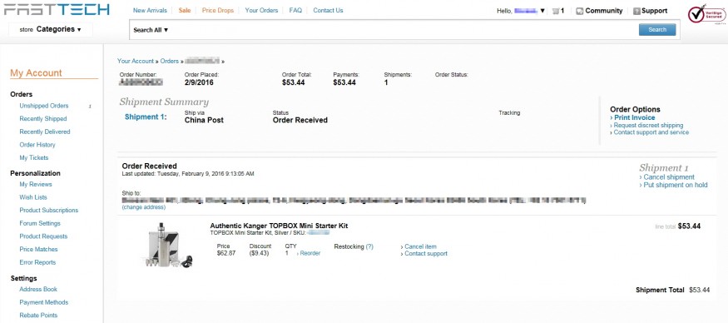The image size is (728, 323).
Task: Open the New Arrivals menu item
Action: (x=150, y=10)
